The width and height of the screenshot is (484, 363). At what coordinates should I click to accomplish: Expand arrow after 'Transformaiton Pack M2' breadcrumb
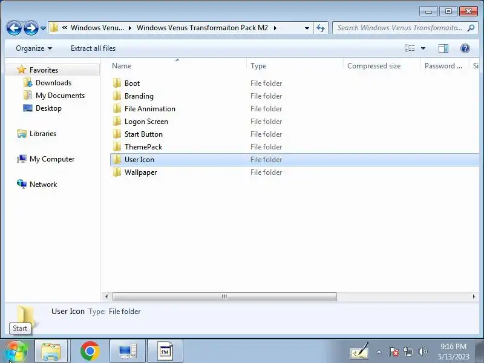point(275,28)
